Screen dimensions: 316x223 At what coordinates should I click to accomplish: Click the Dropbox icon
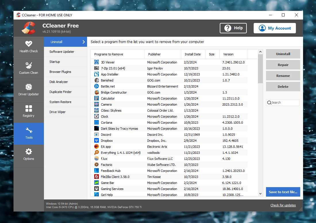[97, 141]
